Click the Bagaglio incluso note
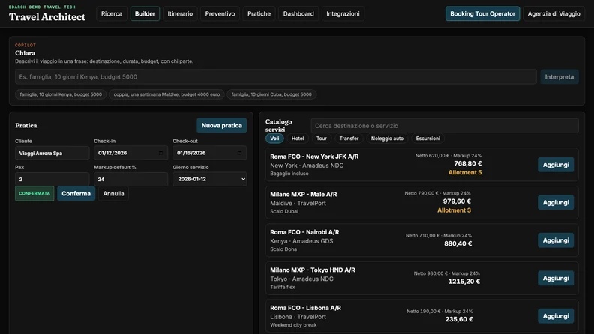594x334 pixels. 289,174
